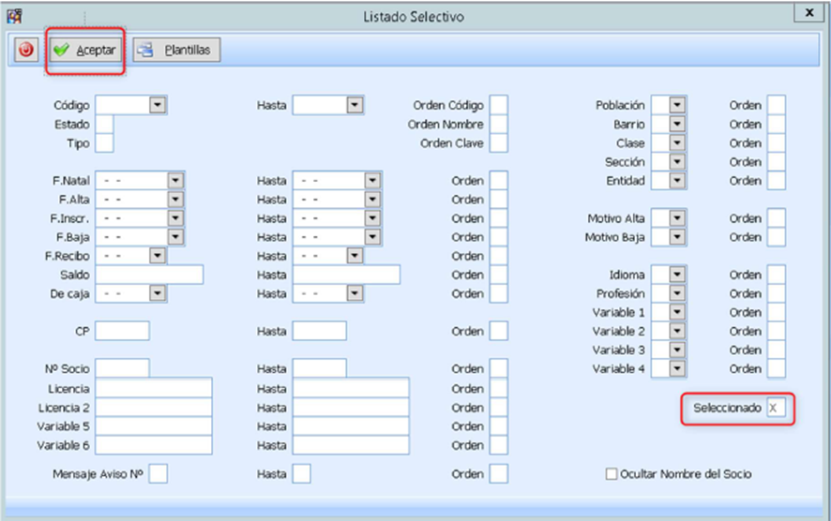
Task: Click the Licencia text field
Action: click(153, 388)
